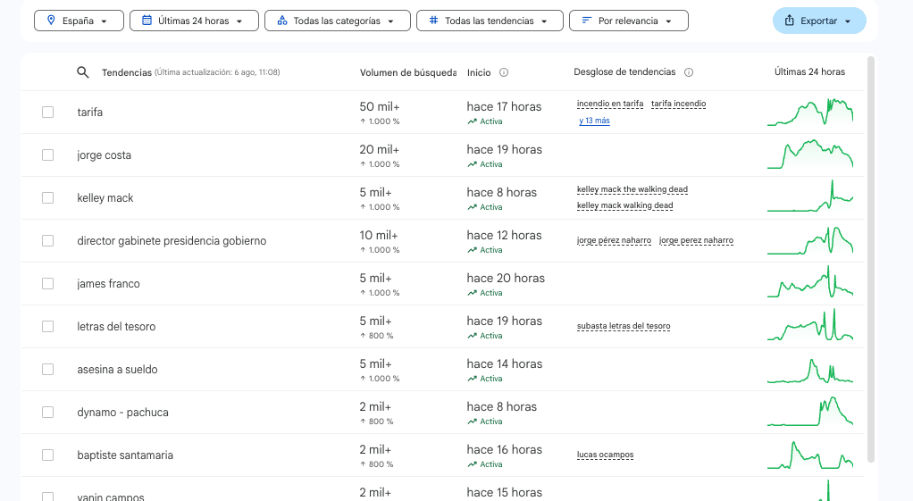Check the kelley mack row
The height and width of the screenshot is (501, 913).
tap(47, 198)
